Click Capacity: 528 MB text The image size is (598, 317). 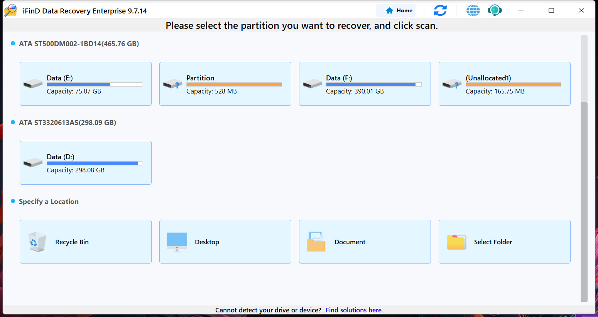click(211, 91)
